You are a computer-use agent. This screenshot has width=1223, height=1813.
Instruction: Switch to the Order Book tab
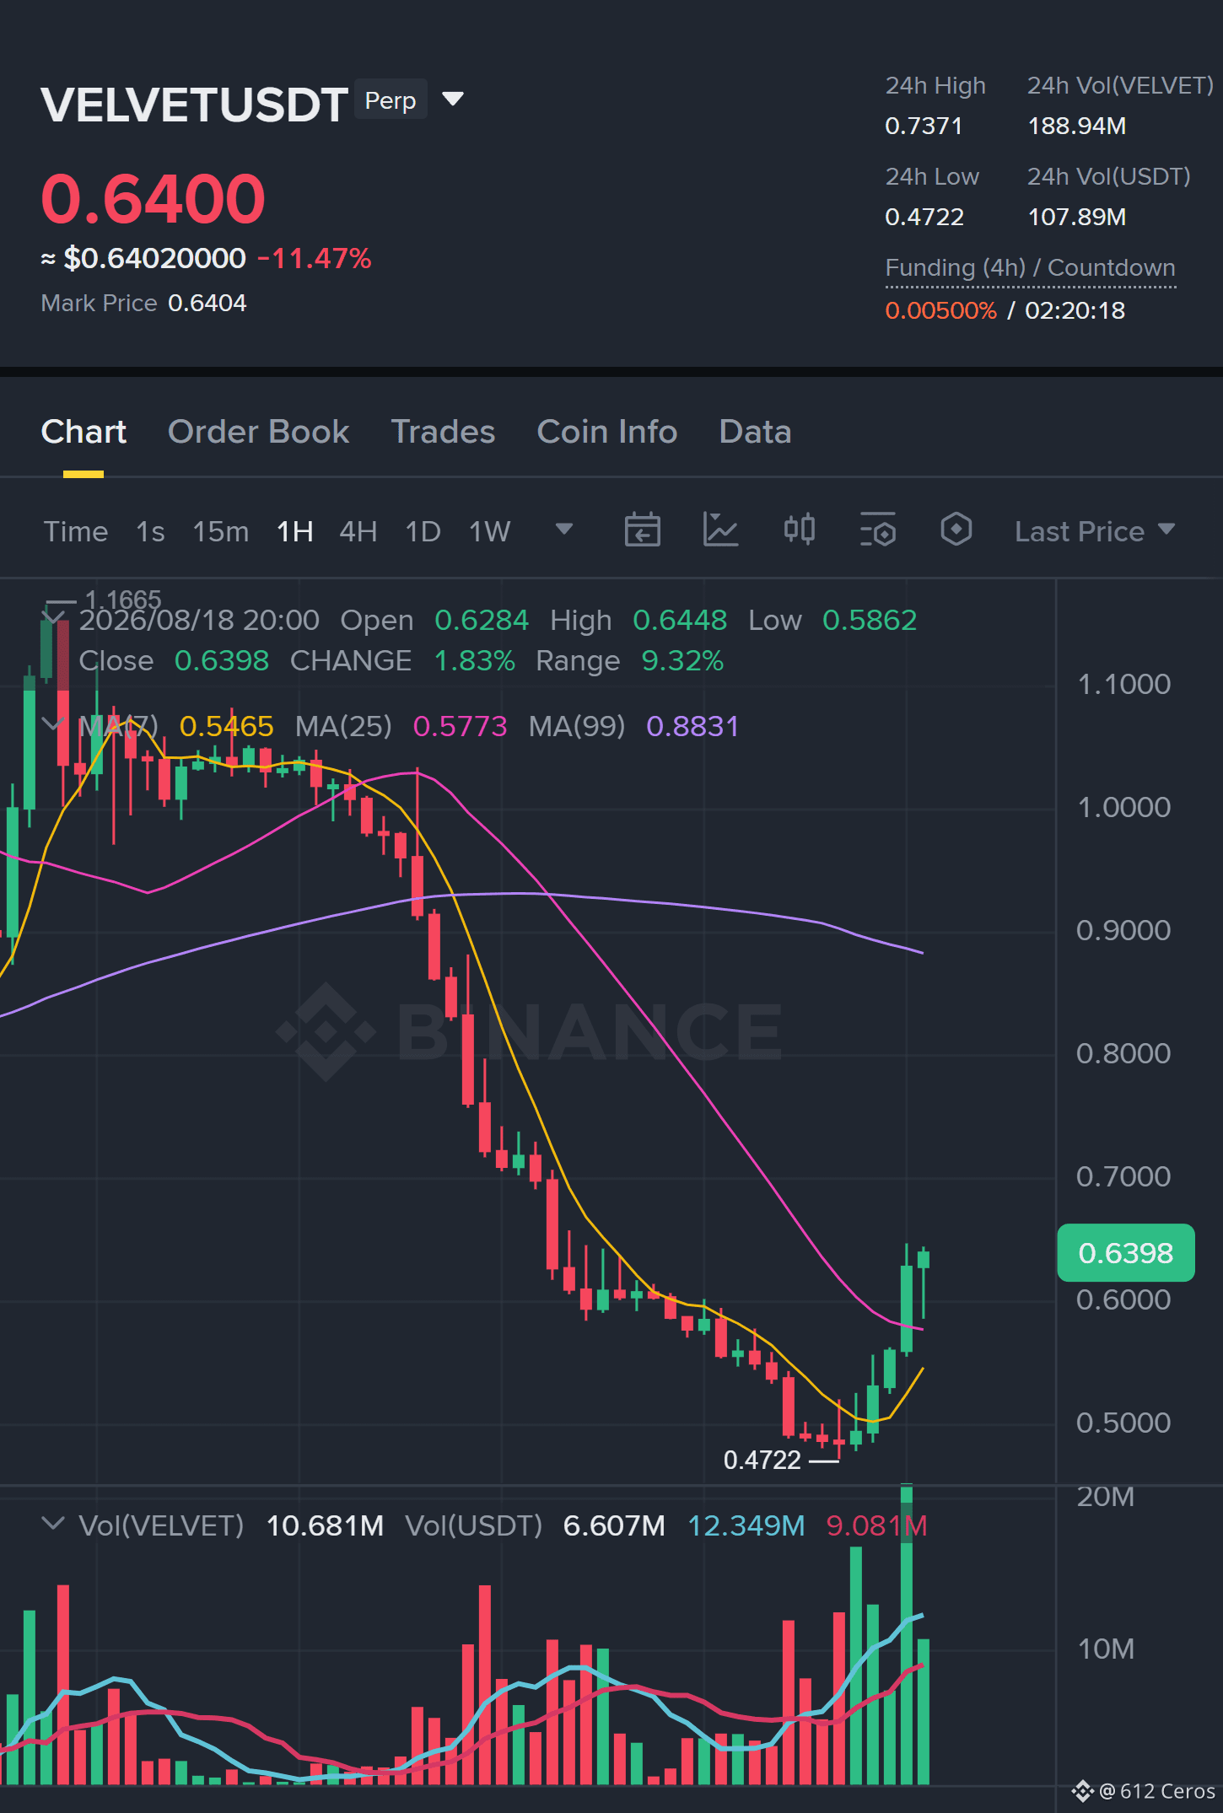(258, 432)
